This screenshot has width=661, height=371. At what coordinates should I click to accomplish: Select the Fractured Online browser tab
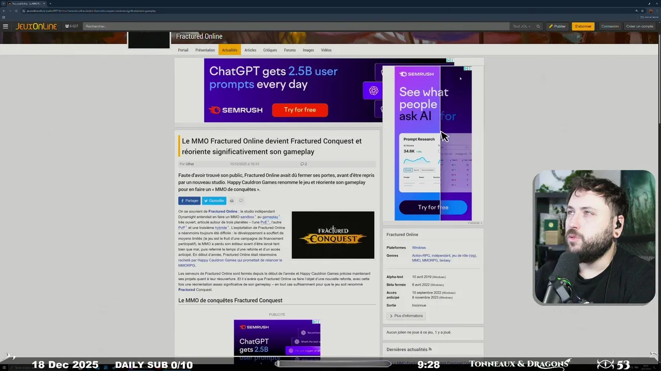(26, 4)
